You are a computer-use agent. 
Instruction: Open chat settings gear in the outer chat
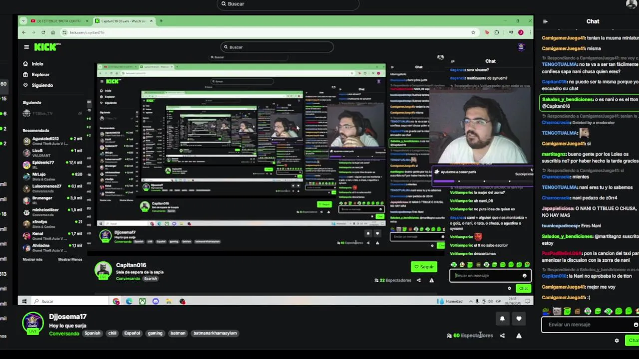(617, 341)
